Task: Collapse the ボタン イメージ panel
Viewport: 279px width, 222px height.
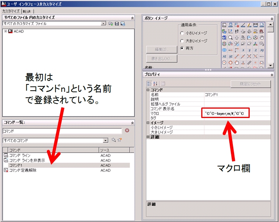Action: pos(272,19)
